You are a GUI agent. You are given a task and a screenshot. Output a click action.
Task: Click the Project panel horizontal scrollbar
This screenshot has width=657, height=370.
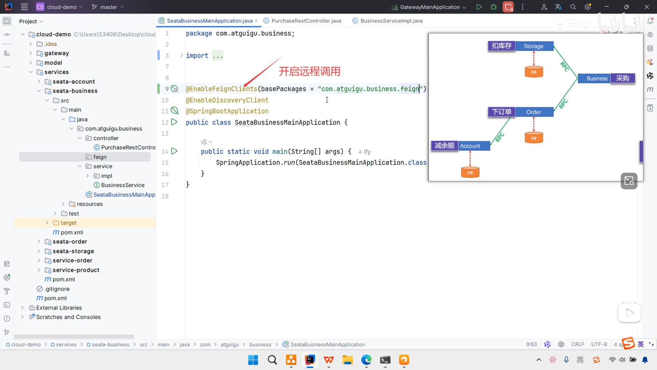(74, 336)
